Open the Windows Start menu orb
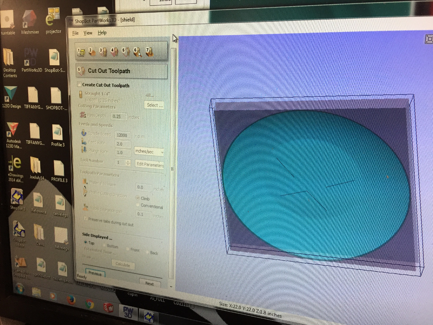Viewport: 433px width, 325px height. coord(19,289)
